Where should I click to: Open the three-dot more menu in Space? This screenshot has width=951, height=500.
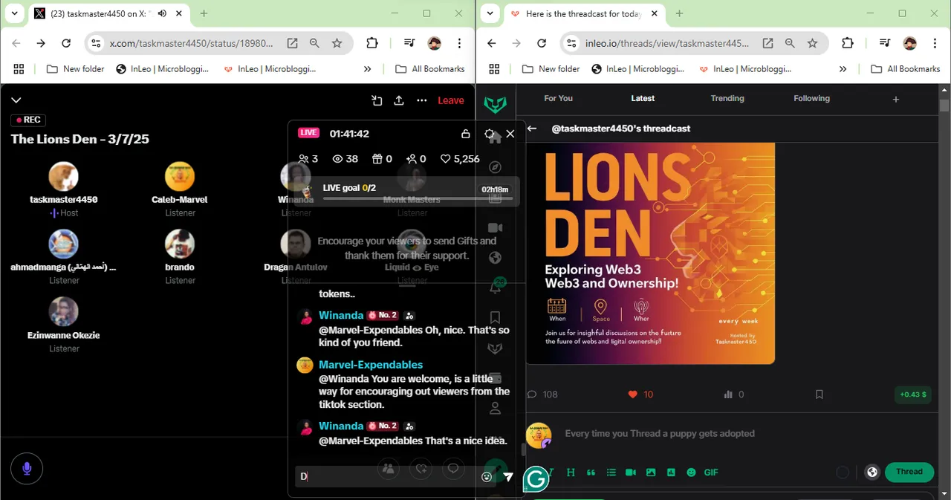pos(422,100)
